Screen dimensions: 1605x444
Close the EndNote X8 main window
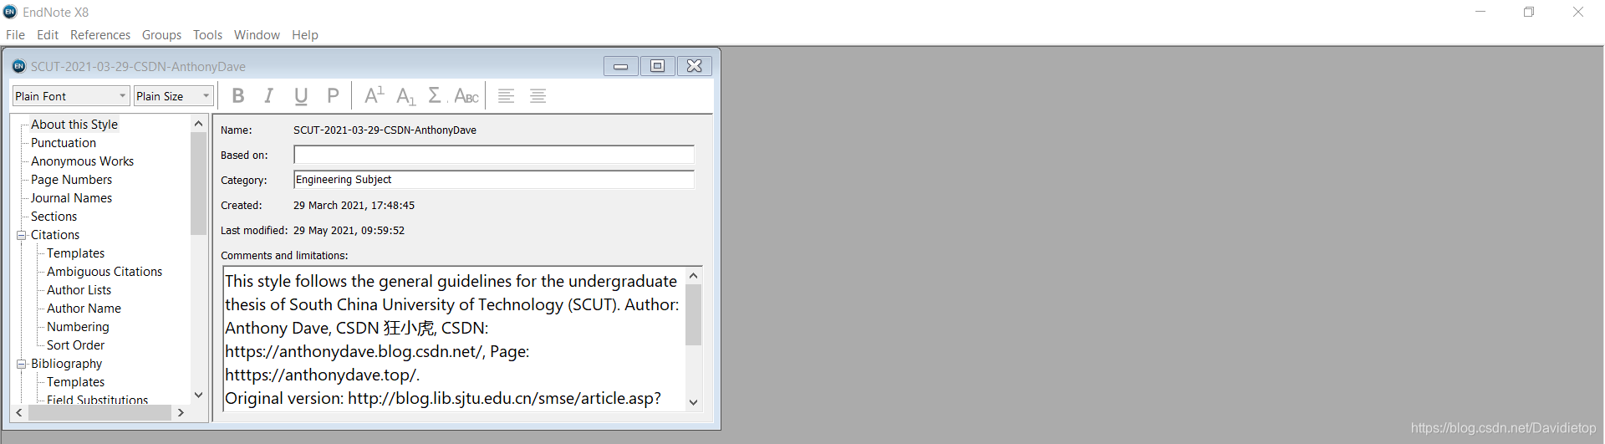pos(1578,12)
